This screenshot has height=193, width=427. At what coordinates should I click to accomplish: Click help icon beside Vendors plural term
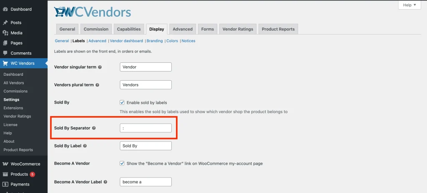click(97, 85)
